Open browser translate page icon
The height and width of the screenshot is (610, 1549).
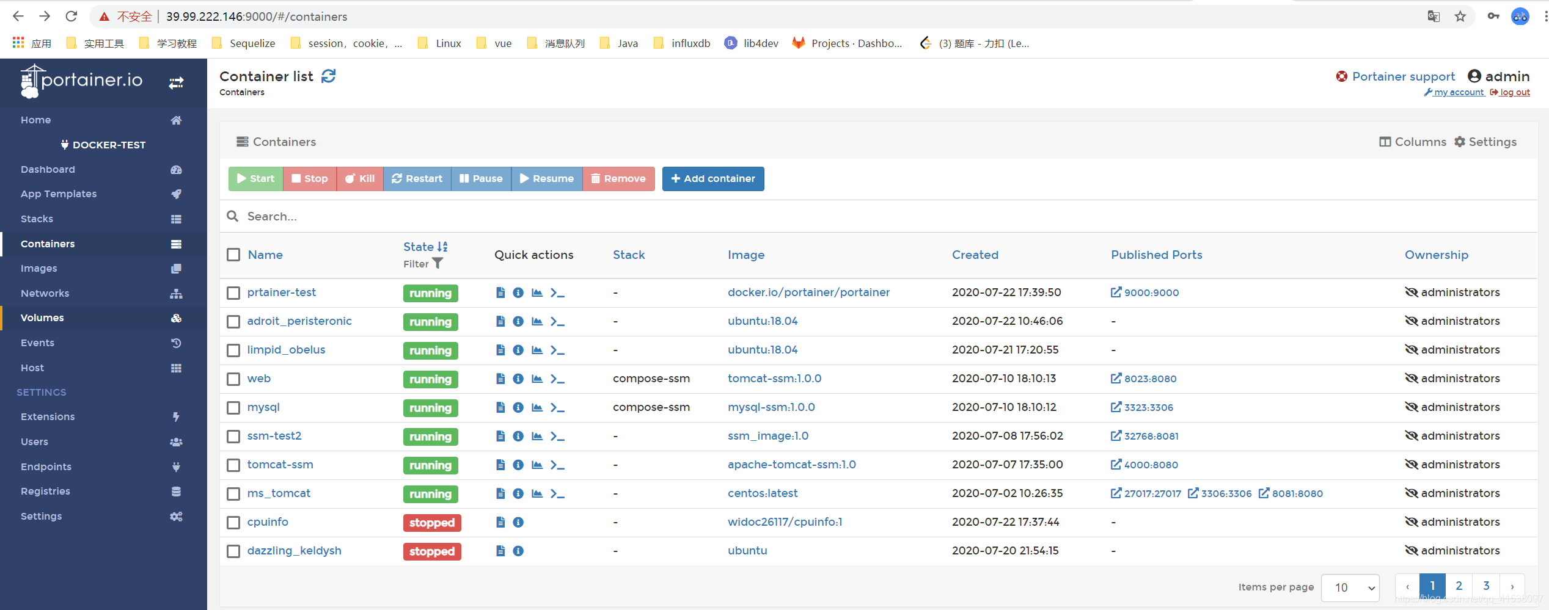point(1434,16)
